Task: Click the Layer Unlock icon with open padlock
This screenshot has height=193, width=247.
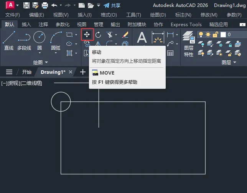Action: pos(229,53)
